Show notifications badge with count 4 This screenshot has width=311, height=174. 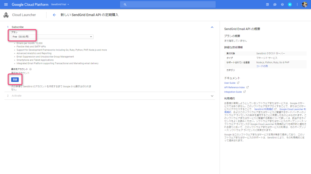(x=290, y=4)
